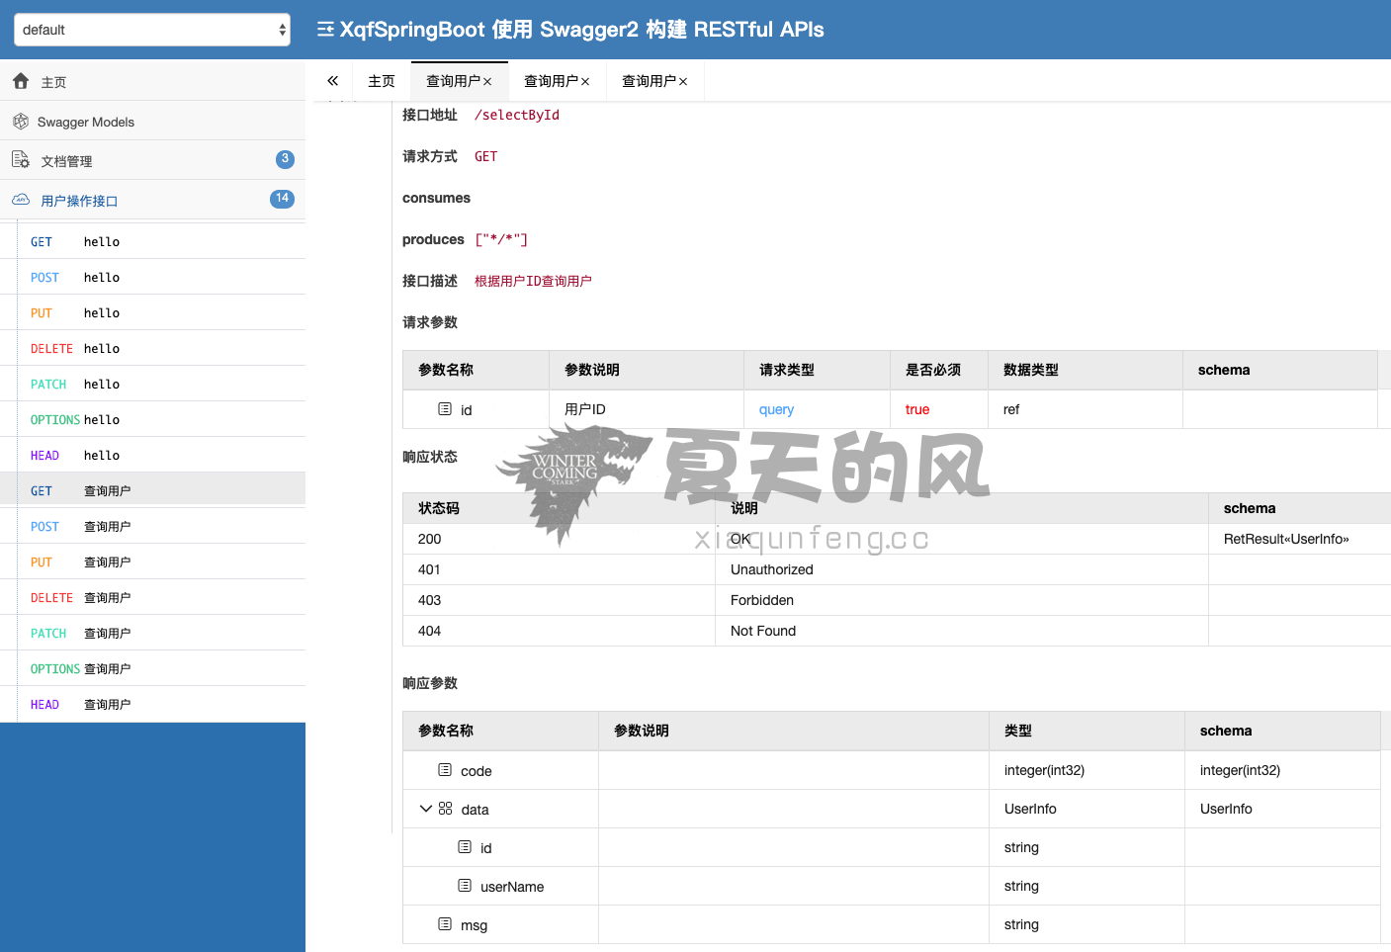The image size is (1391, 952).
Task: Open the PATCH hello endpoint
Action: tap(152, 384)
